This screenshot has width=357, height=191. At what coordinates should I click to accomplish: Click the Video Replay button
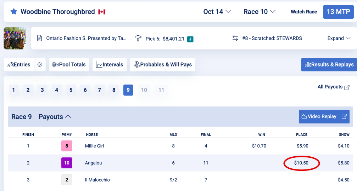[x=324, y=116]
